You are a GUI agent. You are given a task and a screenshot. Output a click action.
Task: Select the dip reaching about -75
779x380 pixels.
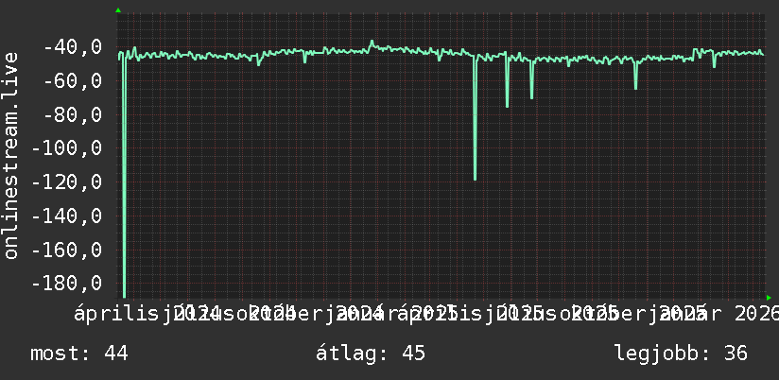(x=507, y=105)
